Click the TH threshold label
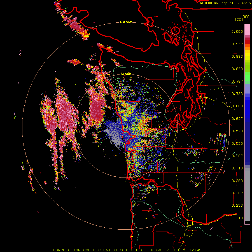 (241, 218)
